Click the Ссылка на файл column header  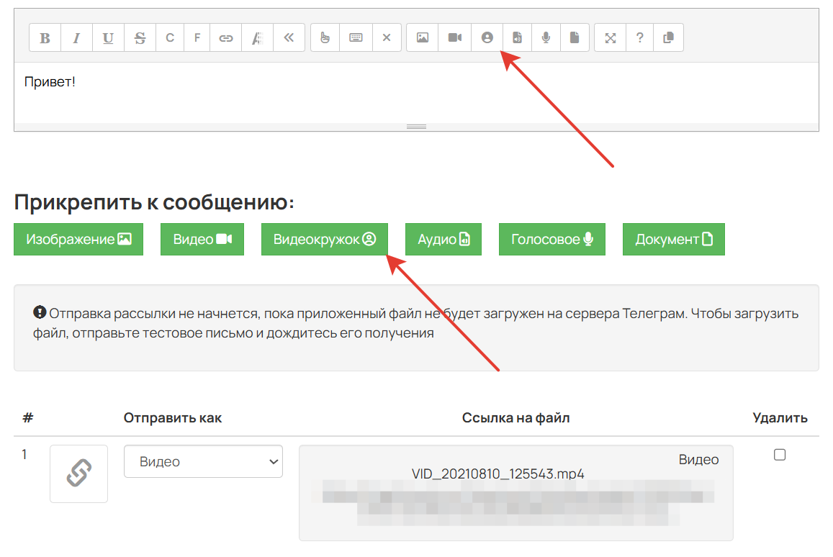(x=515, y=418)
